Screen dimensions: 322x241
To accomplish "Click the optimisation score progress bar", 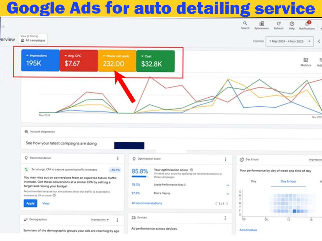I will click(140, 176).
